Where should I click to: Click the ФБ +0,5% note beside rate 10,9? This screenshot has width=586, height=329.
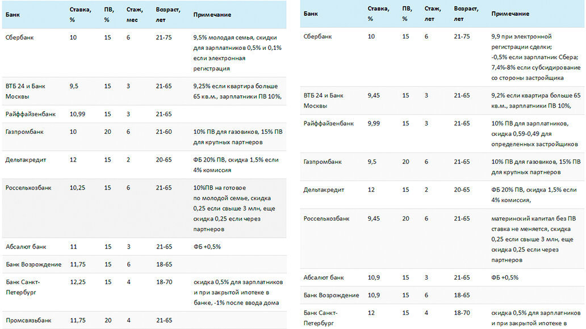pos(505,278)
